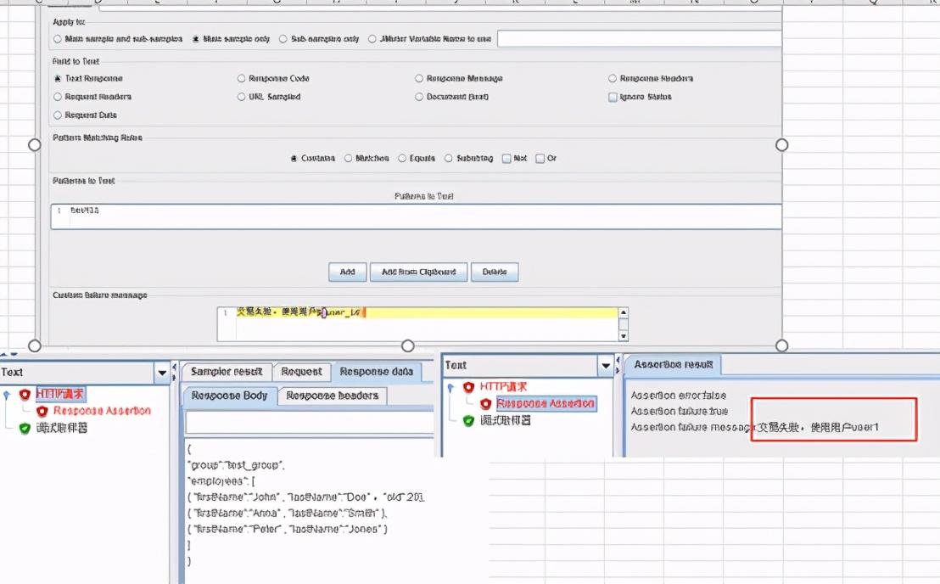Collapse HTTP请求 tree node beside Assertion result panel
This screenshot has height=584, width=940.
coord(450,387)
